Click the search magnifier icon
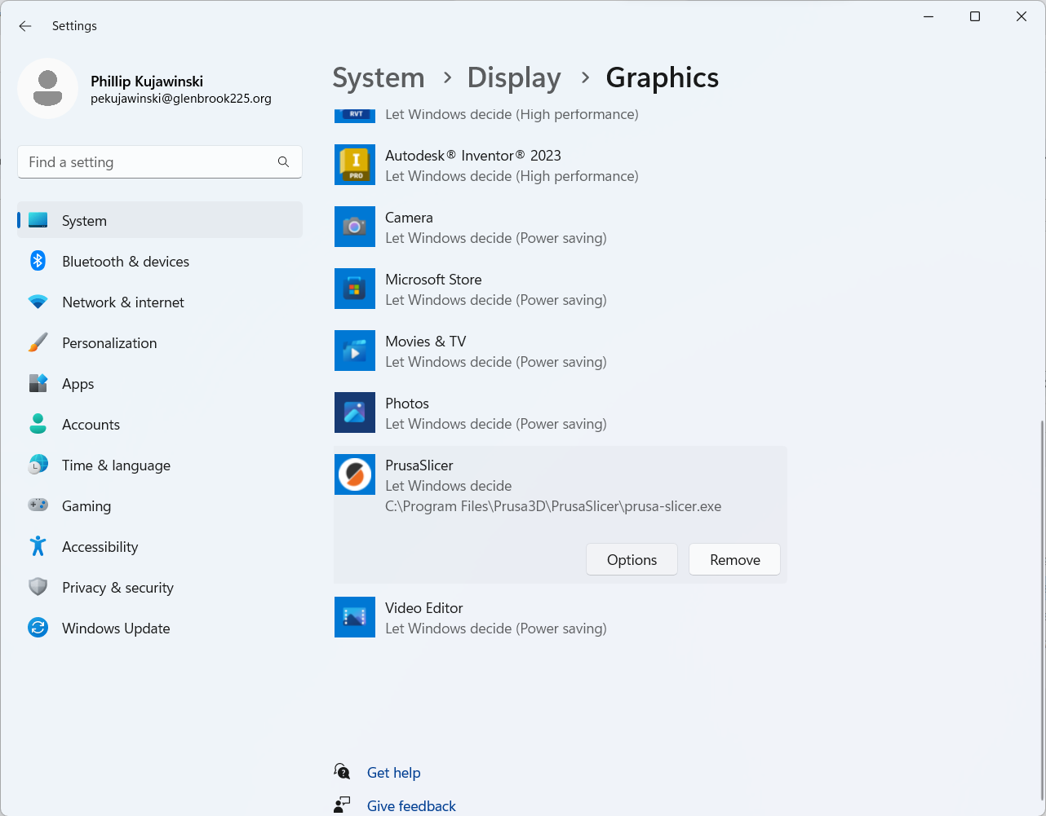This screenshot has width=1046, height=816. (x=283, y=162)
